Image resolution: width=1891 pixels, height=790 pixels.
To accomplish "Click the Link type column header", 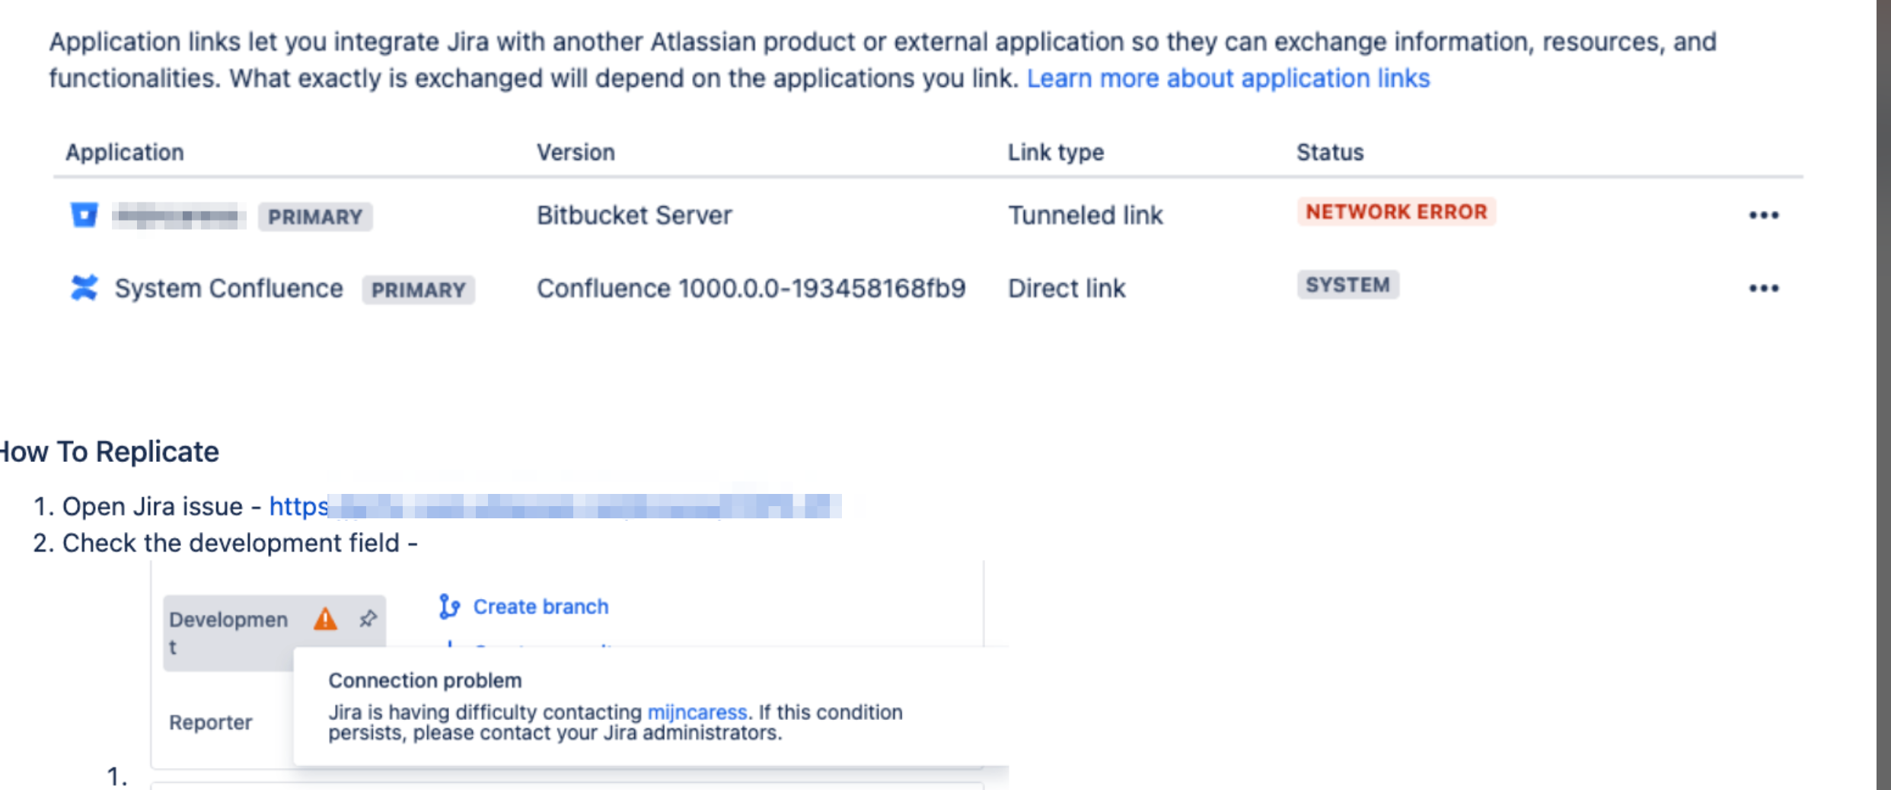I will tap(1056, 152).
